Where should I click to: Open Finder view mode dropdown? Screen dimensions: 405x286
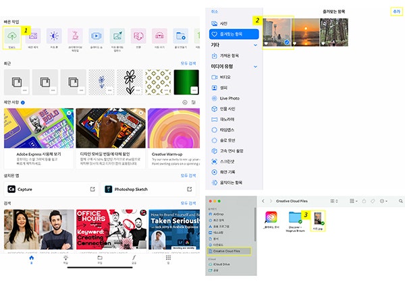pos(334,201)
